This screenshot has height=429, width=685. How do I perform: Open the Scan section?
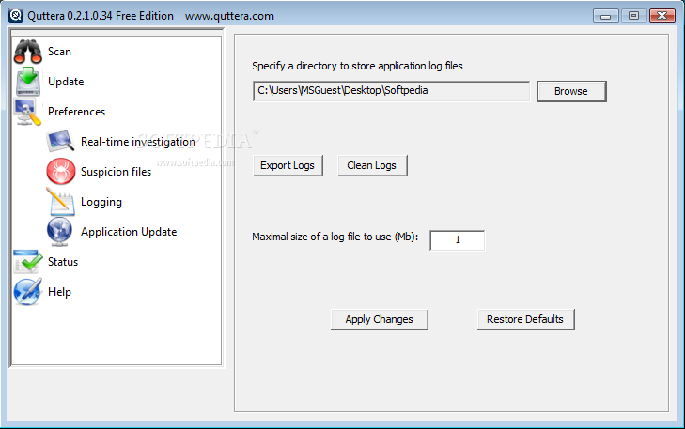point(59,52)
